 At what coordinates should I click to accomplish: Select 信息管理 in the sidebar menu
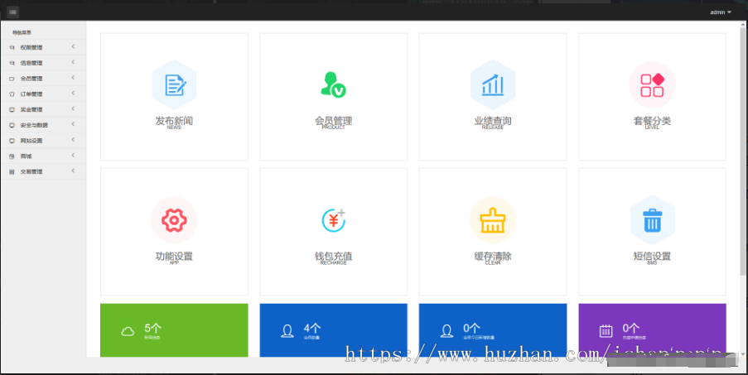point(31,63)
